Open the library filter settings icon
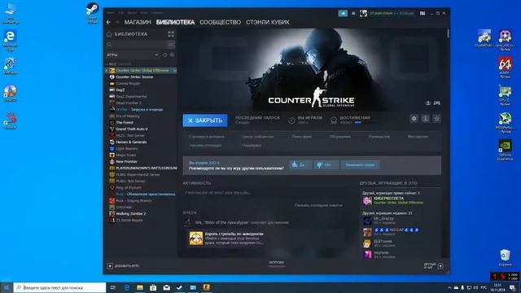 tap(172, 45)
